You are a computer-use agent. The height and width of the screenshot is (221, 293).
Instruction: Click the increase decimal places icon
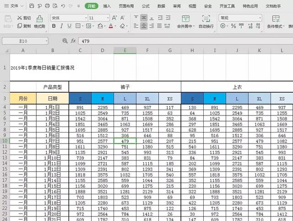[250, 26]
